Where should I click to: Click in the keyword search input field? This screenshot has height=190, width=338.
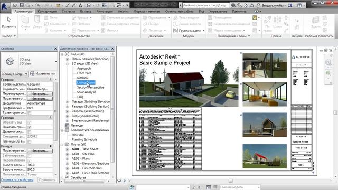click(206, 5)
